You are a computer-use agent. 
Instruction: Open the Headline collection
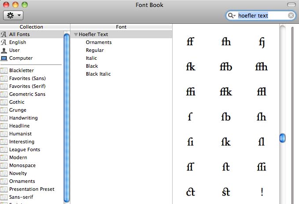point(32,126)
